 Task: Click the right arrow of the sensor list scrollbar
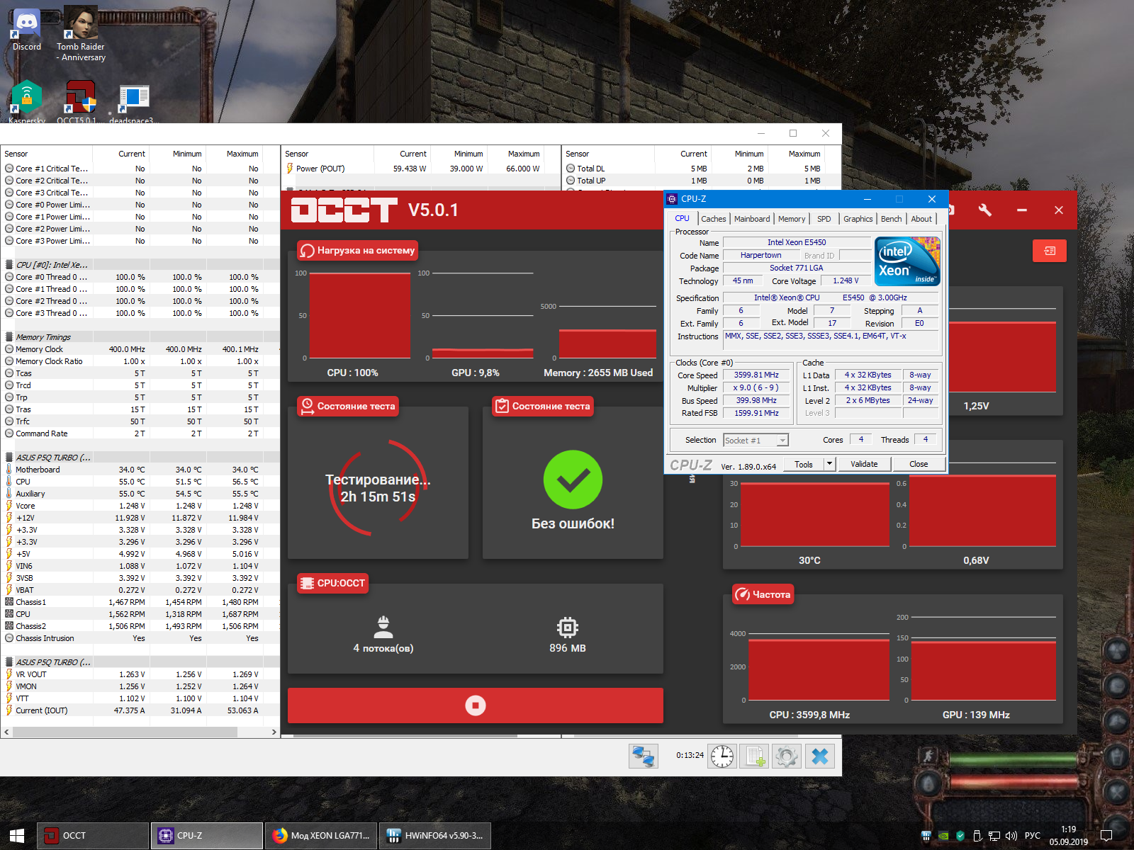pyautogui.click(x=274, y=732)
